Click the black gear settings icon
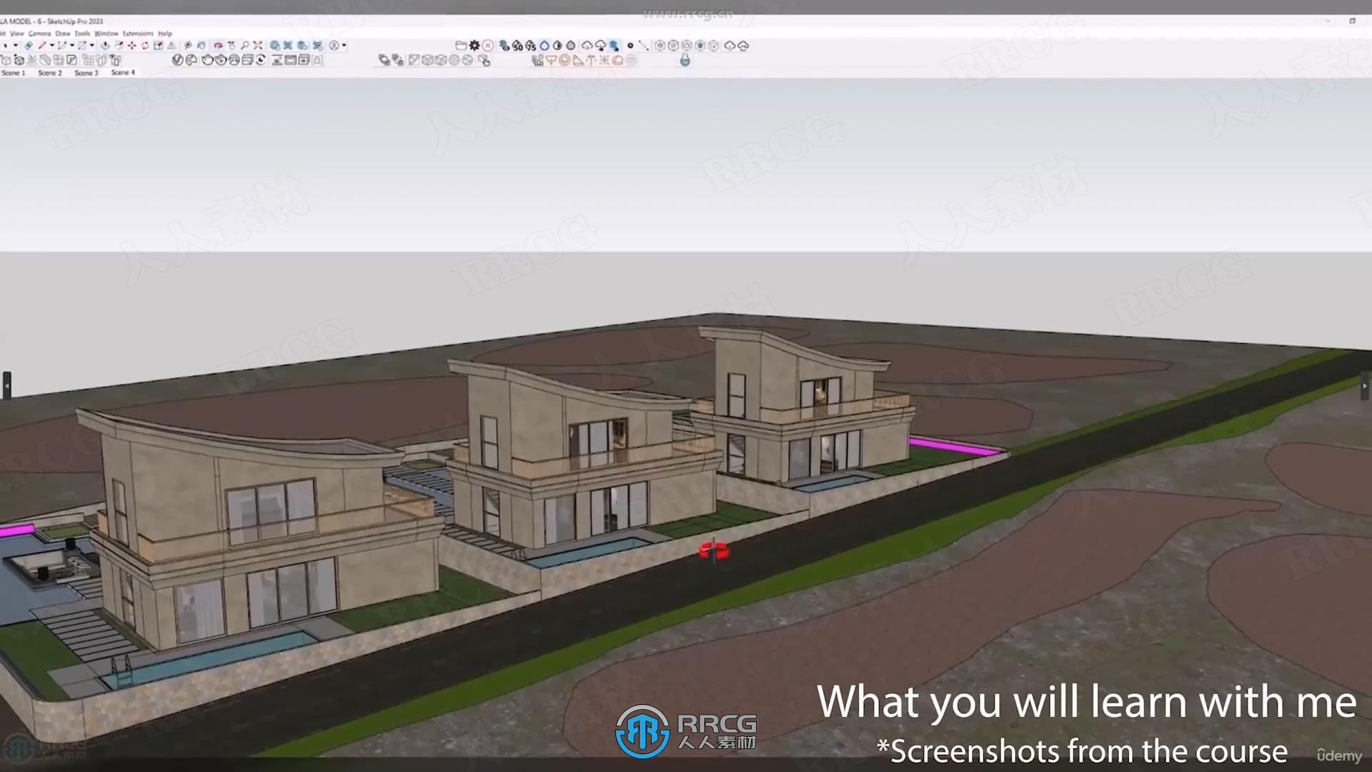Viewport: 1372px width, 772px height. coord(474,45)
